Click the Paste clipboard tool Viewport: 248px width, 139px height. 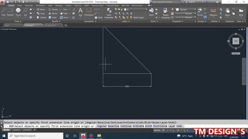[227, 12]
